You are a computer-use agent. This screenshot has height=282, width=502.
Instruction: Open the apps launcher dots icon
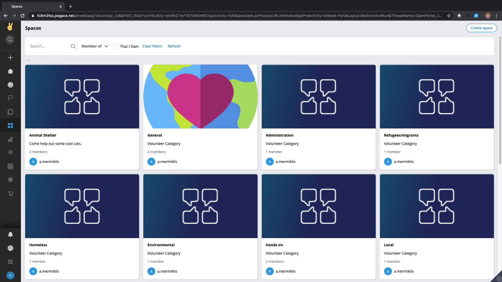tap(10, 262)
